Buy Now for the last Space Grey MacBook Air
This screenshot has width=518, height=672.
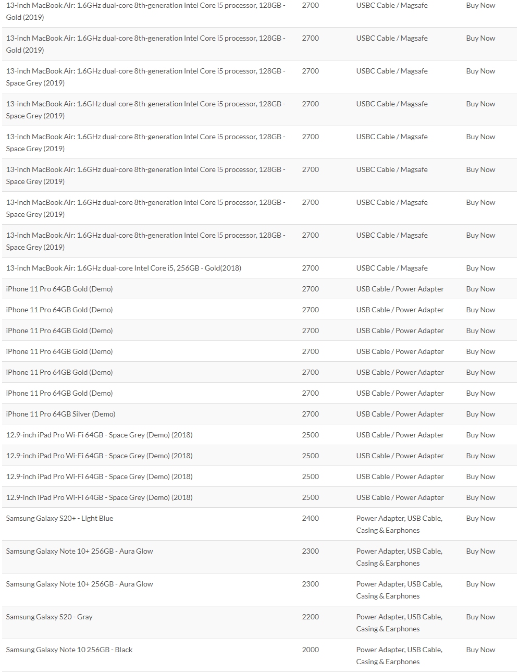point(480,235)
